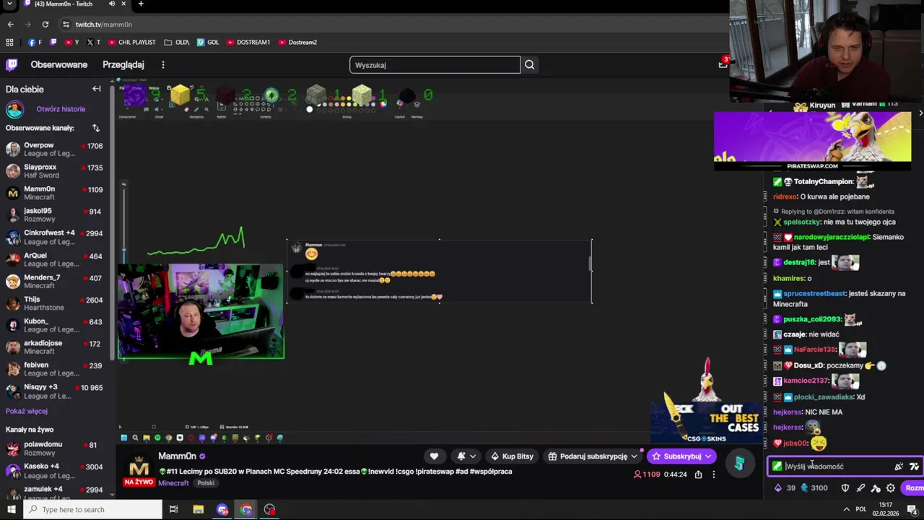The width and height of the screenshot is (924, 520).
Task: Open File Explorer from the taskbar
Action: coord(199,510)
